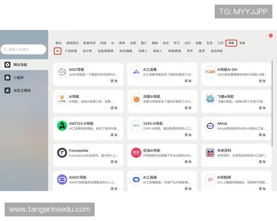277x221 pixels.
Task: Add AIHub with its 添加 button
Action: (x=262, y=135)
